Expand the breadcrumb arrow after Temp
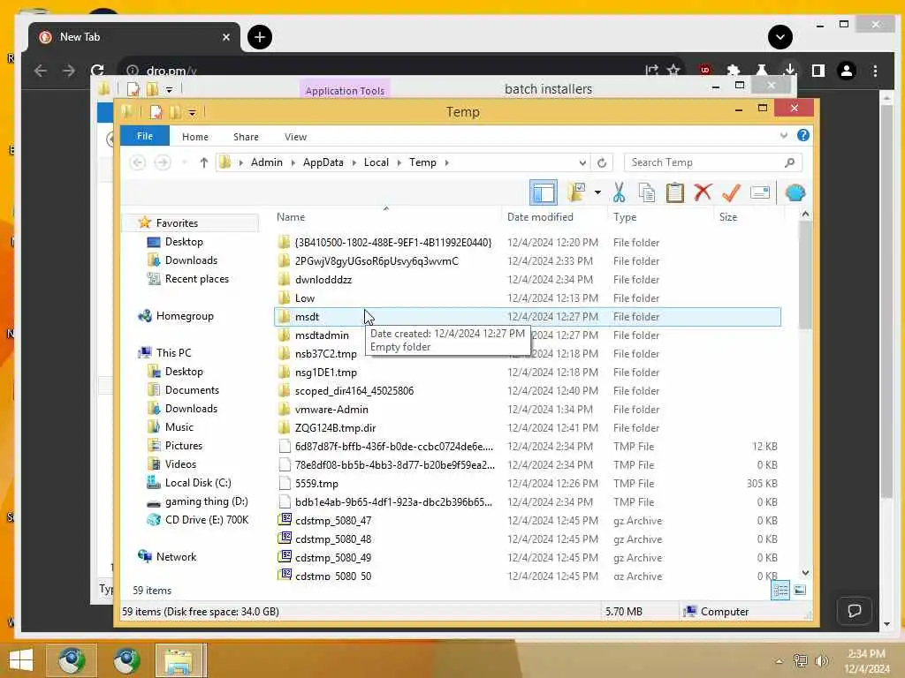 point(446,162)
